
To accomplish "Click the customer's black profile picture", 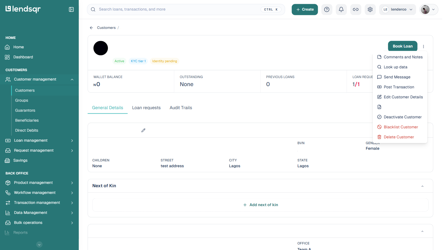I will coord(101,48).
